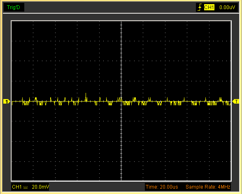
Task: Click the 0.00uV trigger level readout
Action: [227, 7]
